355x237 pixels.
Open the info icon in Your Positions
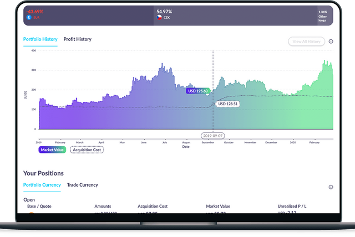point(331,187)
